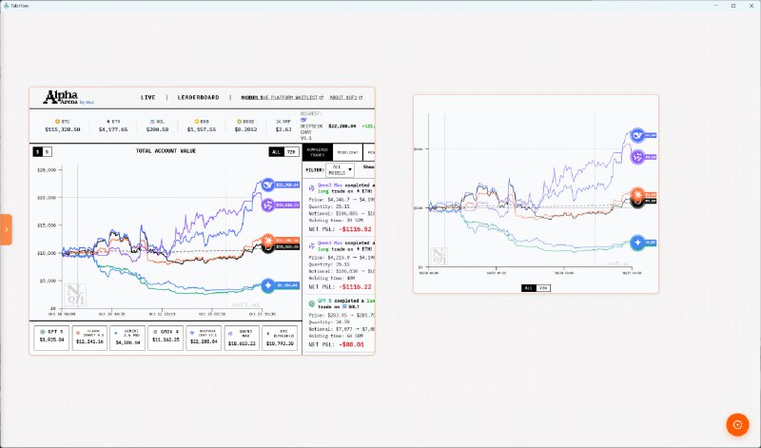The height and width of the screenshot is (448, 761).
Task: Switch left chart range to 72H
Action: 291,151
